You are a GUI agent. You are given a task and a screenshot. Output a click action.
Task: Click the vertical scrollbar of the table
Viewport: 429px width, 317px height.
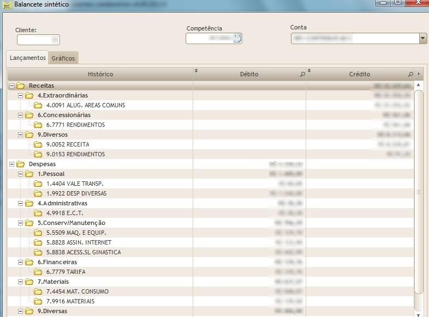[419, 191]
